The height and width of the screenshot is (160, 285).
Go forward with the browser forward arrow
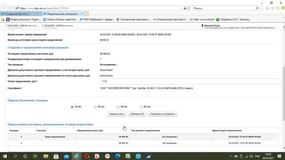pos(11,8)
